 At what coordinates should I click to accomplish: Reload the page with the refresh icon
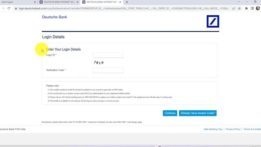9,8
